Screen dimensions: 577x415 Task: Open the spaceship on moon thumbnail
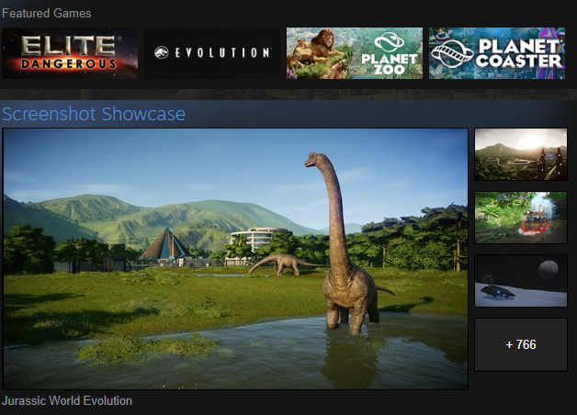(x=521, y=281)
